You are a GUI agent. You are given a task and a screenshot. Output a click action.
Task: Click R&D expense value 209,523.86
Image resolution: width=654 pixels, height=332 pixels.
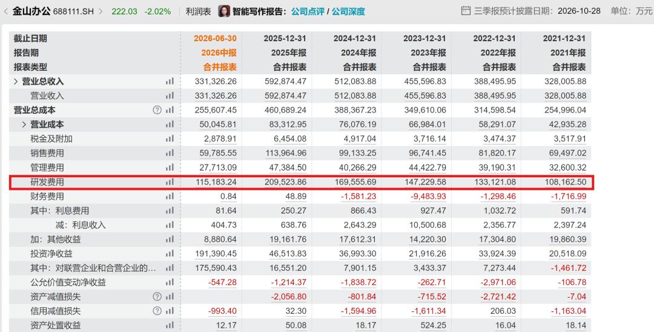point(286,182)
